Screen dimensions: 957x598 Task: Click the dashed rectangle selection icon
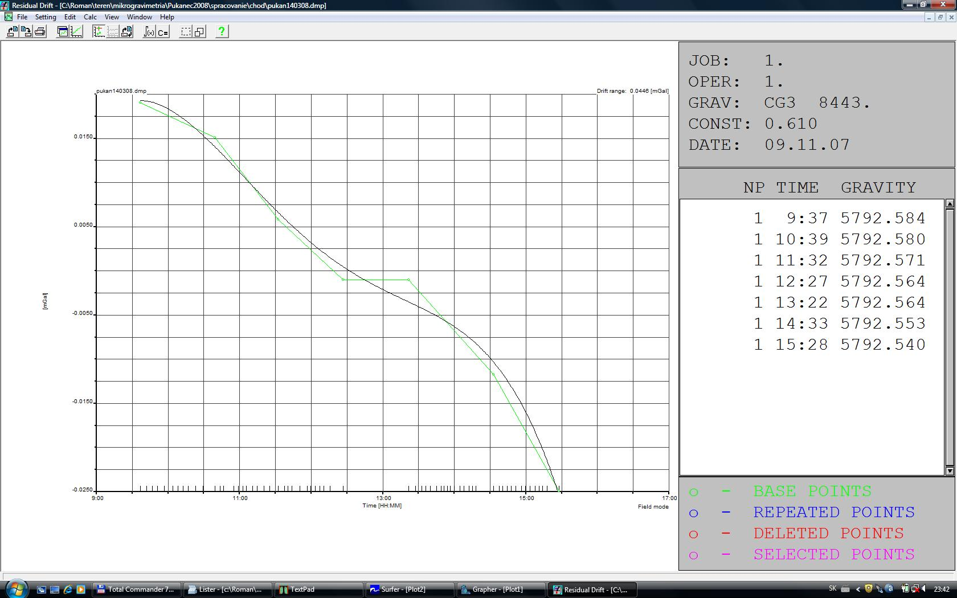186,32
